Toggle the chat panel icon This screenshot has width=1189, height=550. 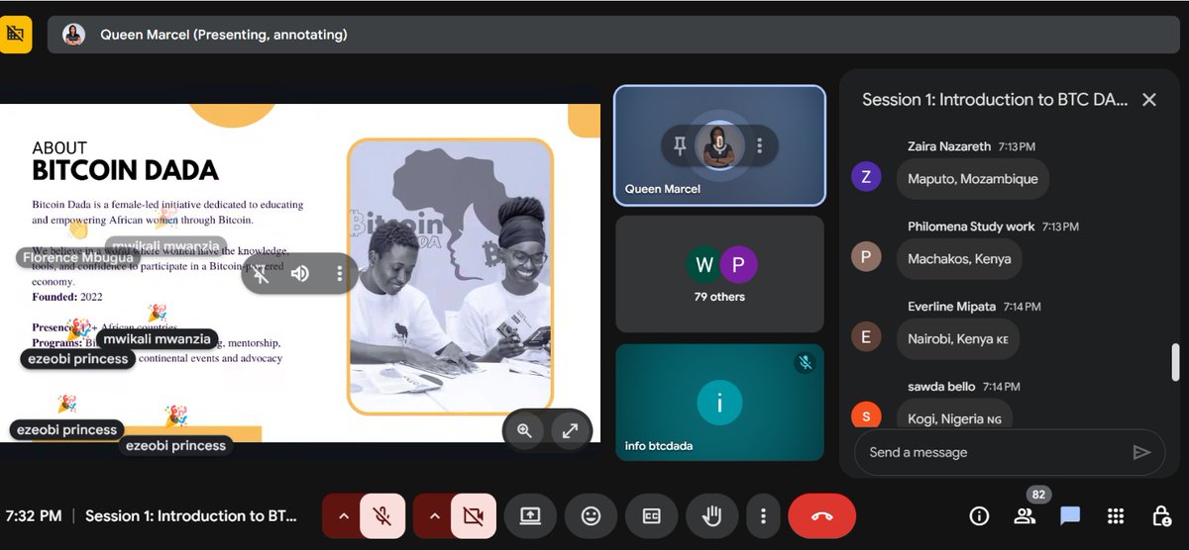(1070, 515)
